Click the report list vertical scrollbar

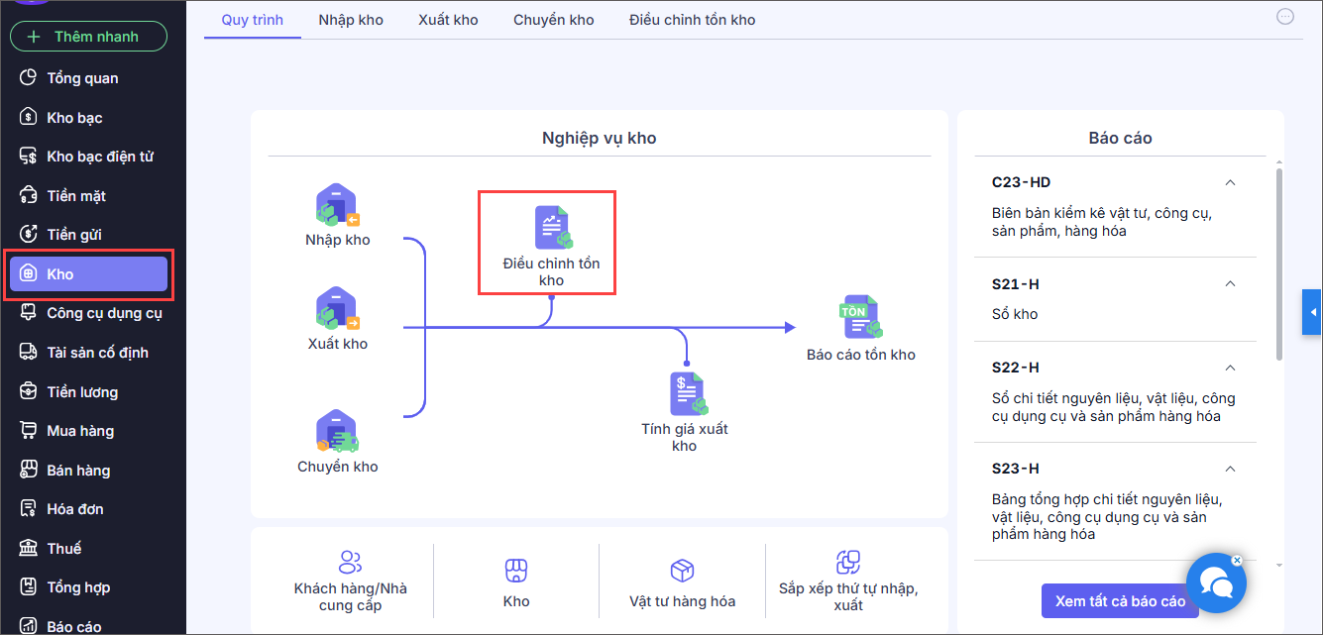tap(1278, 264)
